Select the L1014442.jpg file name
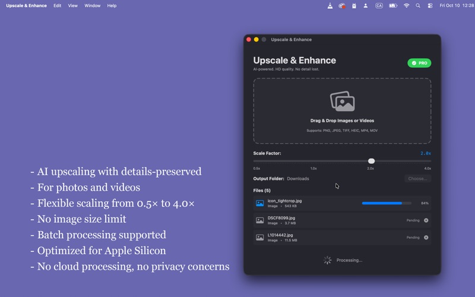Image resolution: width=475 pixels, height=297 pixels. coord(280,235)
